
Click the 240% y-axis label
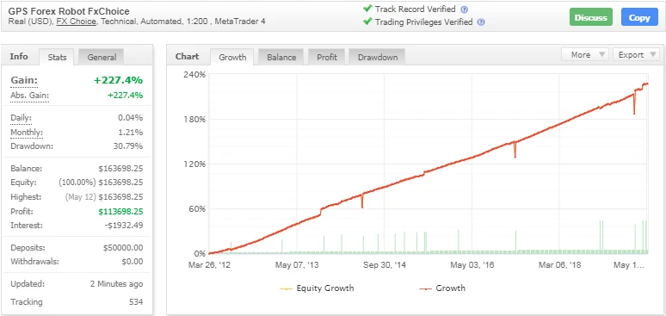coord(194,74)
